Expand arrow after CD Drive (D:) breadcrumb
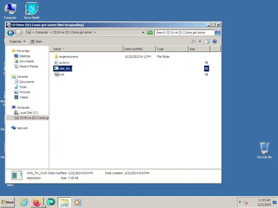This screenshot has height=208, width=278. (x=95, y=32)
